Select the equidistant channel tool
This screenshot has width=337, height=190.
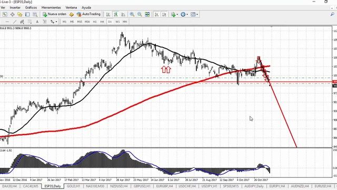coord(22,22)
